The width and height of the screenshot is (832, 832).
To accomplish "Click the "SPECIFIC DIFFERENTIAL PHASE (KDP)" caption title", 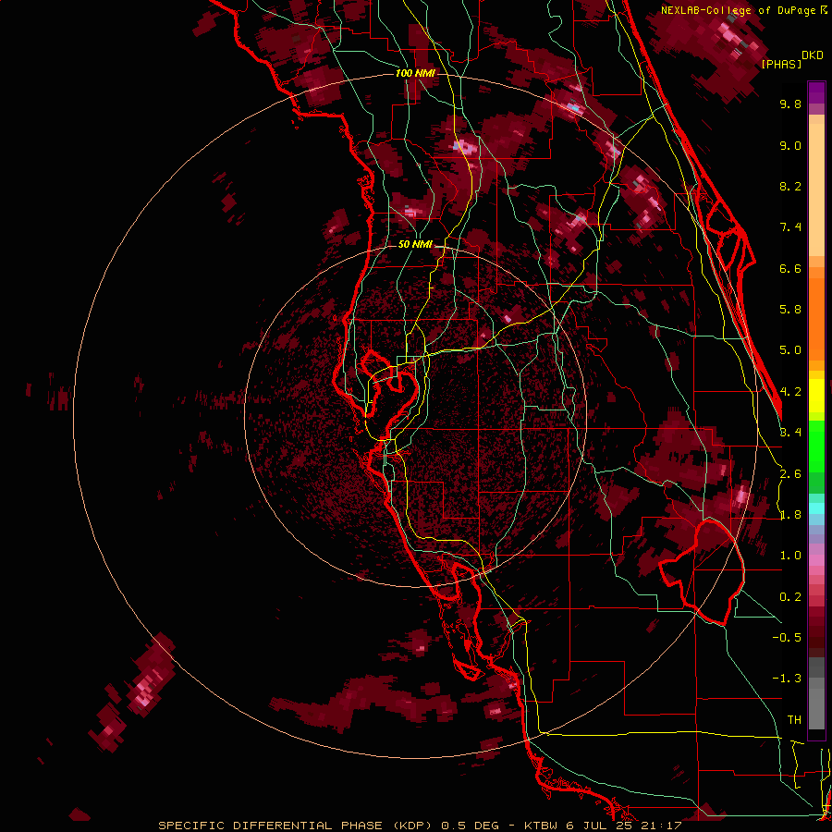I will [x=297, y=826].
